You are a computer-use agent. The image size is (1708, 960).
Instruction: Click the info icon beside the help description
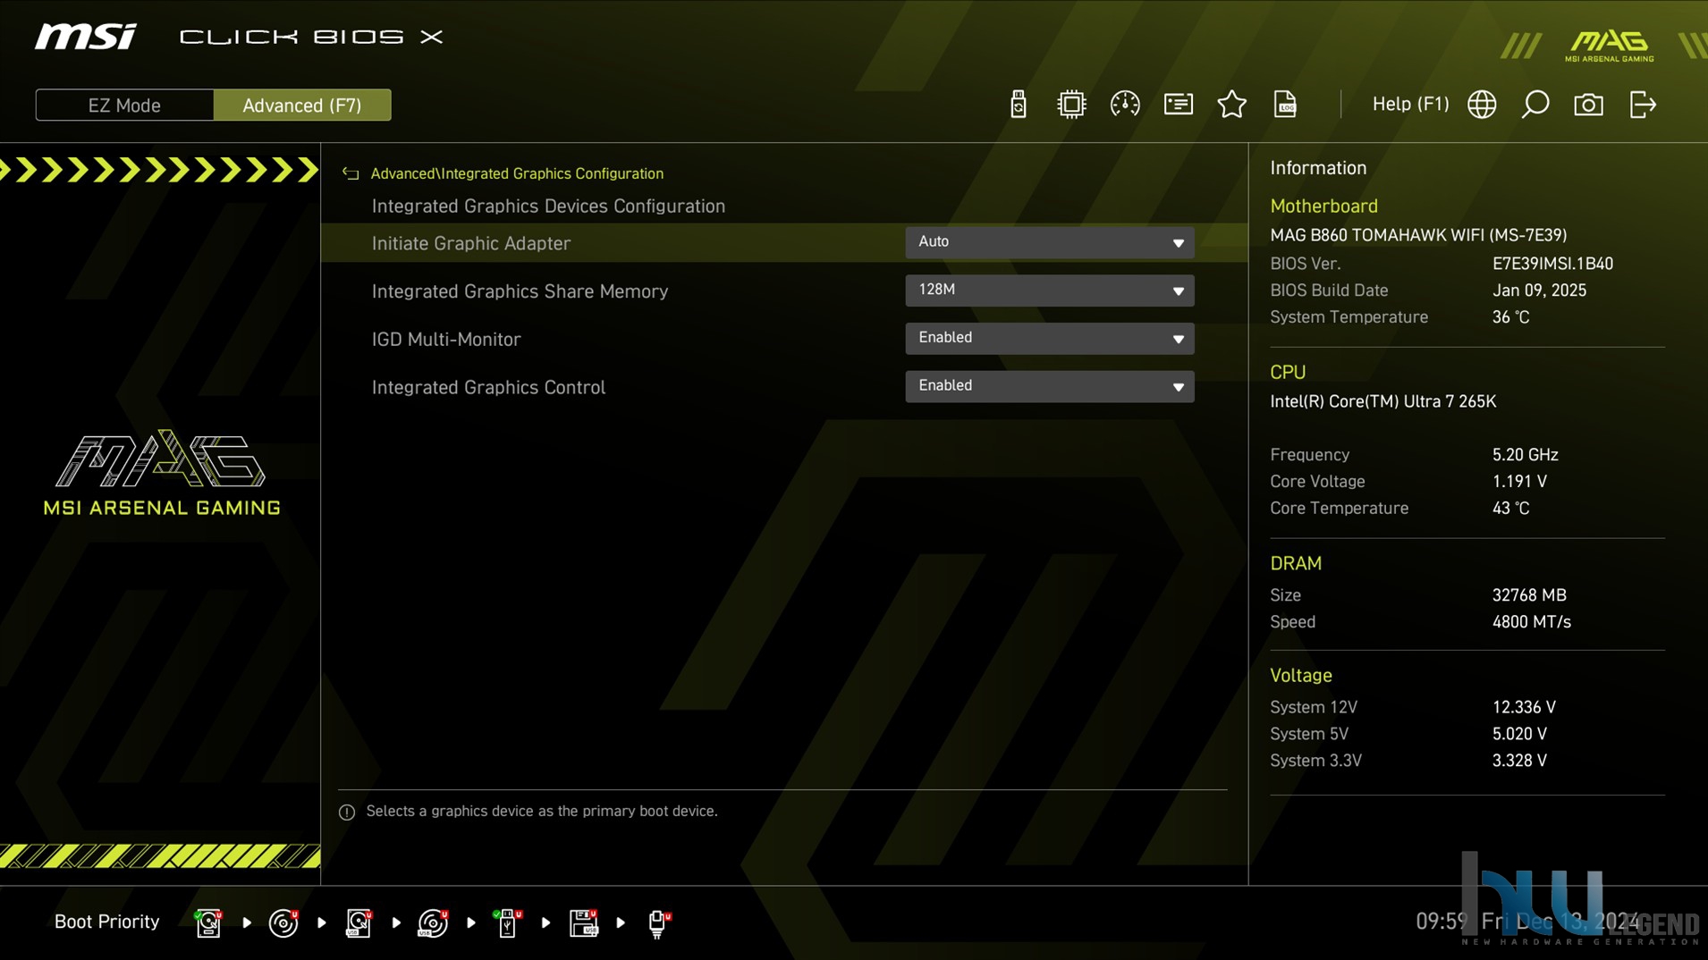(x=347, y=812)
